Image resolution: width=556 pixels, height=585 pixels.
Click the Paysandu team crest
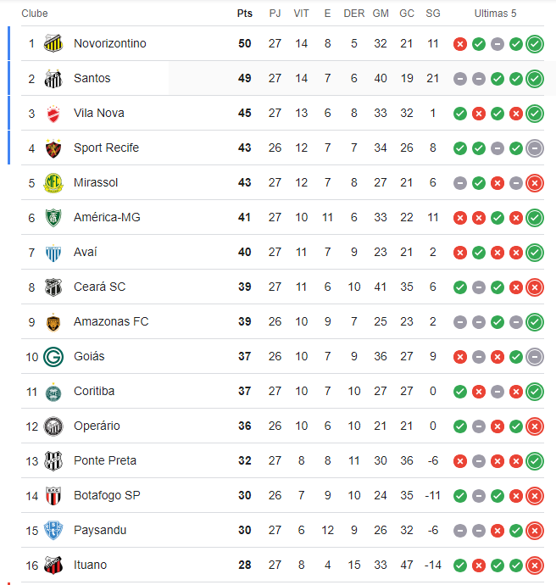[x=53, y=530]
